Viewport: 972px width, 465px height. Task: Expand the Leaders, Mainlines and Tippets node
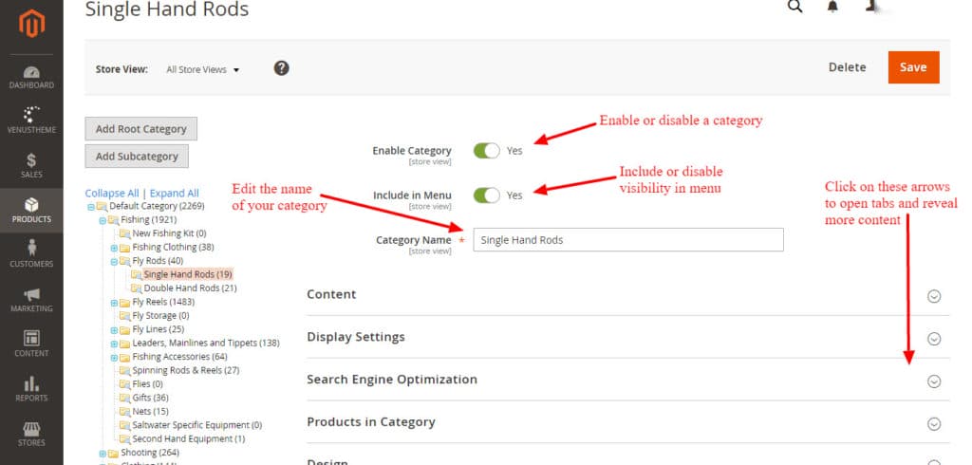click(114, 344)
